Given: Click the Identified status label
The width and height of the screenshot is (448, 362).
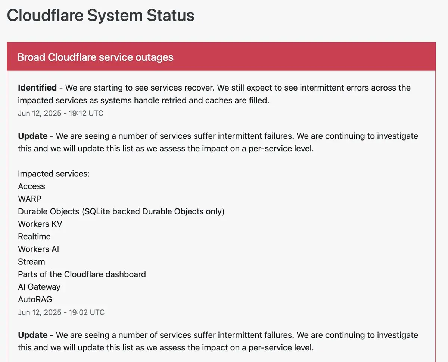Looking at the screenshot, I should pyautogui.click(x=37, y=88).
